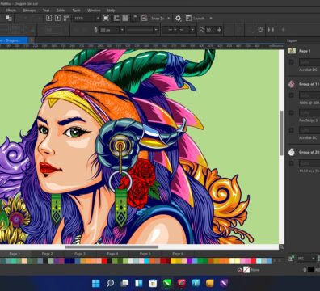This screenshot has width=320, height=291.
Task: Toggle the show grid icon
Action: [x=125, y=19]
